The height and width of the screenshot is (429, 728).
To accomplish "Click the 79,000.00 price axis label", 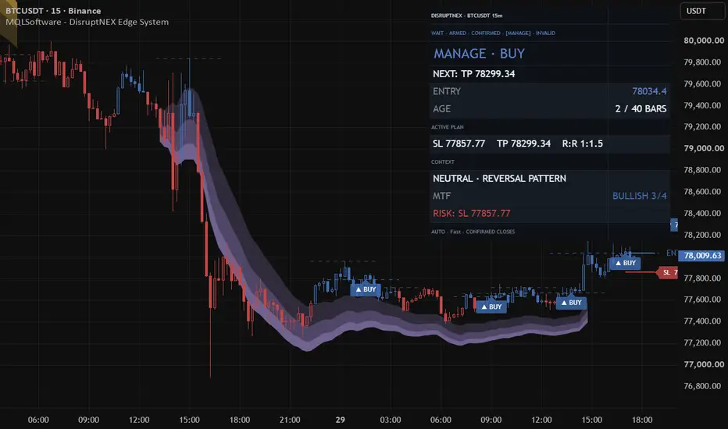I will (704, 148).
